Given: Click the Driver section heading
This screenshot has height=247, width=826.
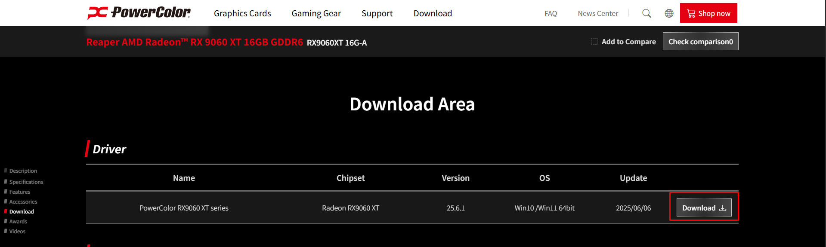Looking at the screenshot, I should coord(109,149).
